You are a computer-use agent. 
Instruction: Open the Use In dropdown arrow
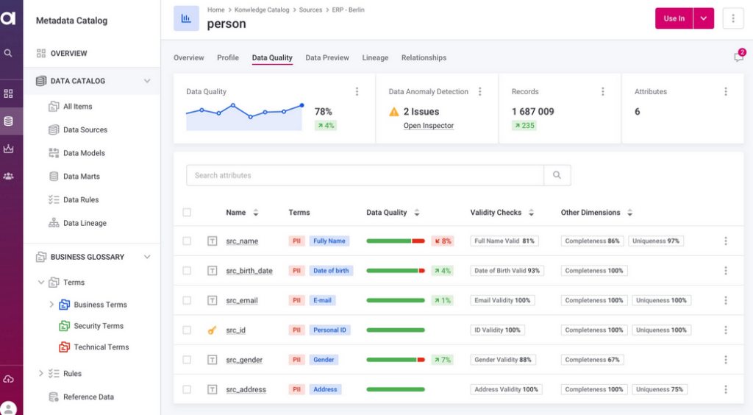tap(704, 18)
